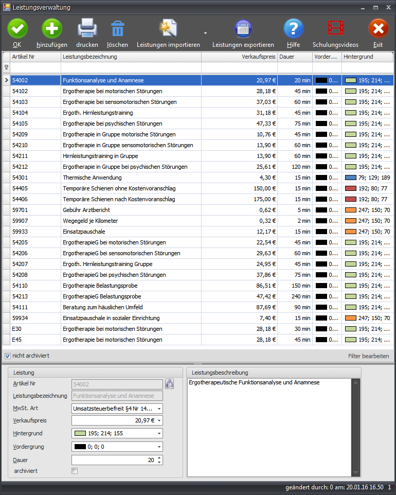The image size is (396, 495).
Task: Open dropdown arrow beside Leistungen importieren
Action: coord(205,33)
